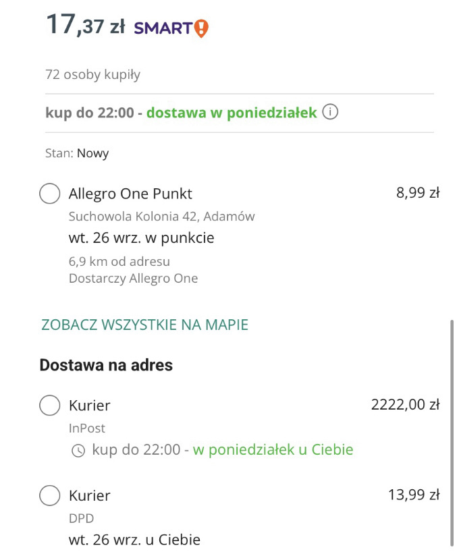Screen dimensions: 459x556
Task: Click the 13,99 zł DPD price
Action: pyautogui.click(x=414, y=495)
